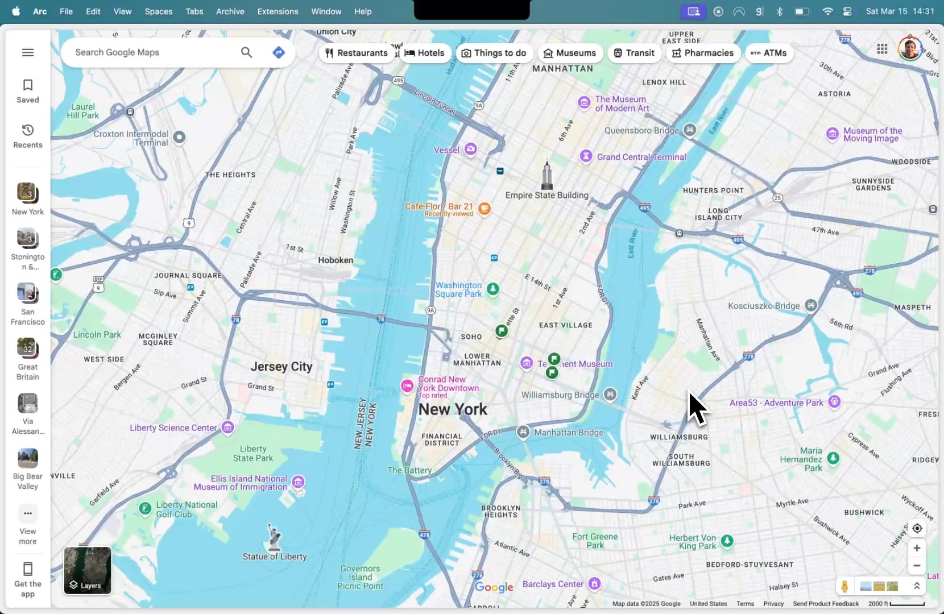Click the Queensboro Bridge marker

[690, 130]
